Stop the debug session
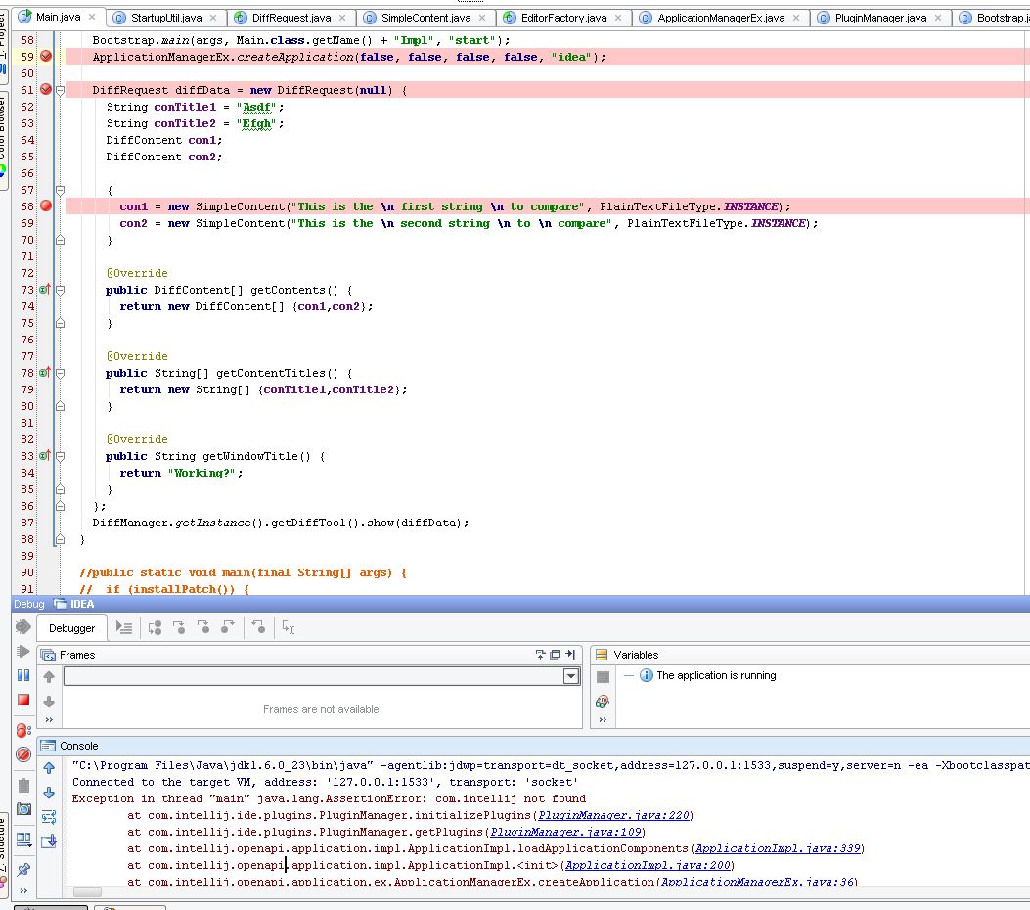The width and height of the screenshot is (1030, 910). (23, 700)
